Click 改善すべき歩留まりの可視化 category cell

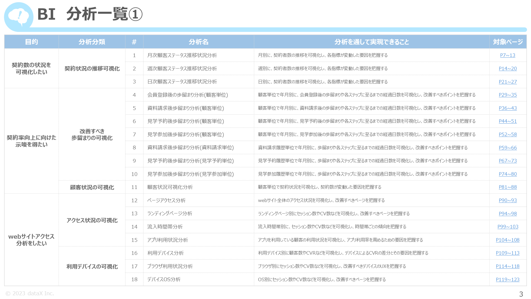tap(92, 134)
